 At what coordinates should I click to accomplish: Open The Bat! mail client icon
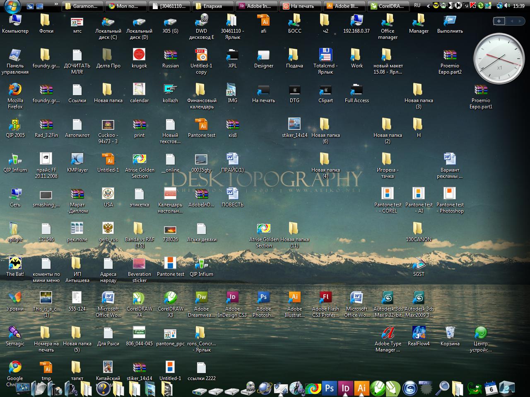(15, 263)
